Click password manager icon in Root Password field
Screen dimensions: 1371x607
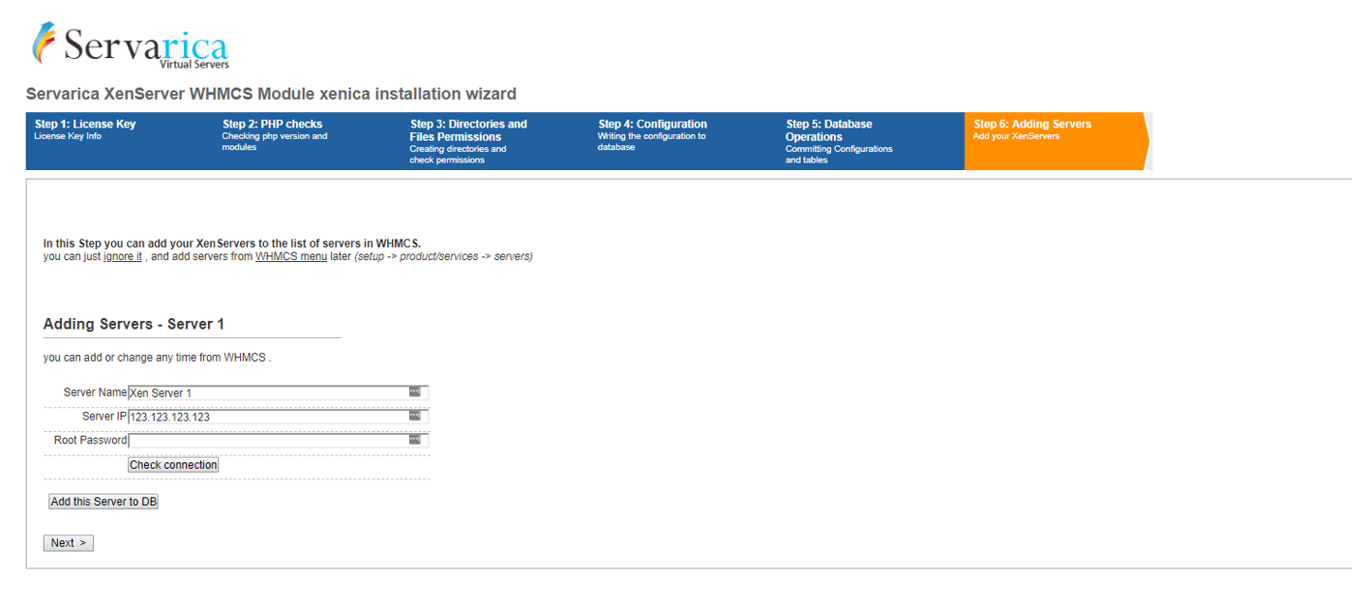(415, 439)
